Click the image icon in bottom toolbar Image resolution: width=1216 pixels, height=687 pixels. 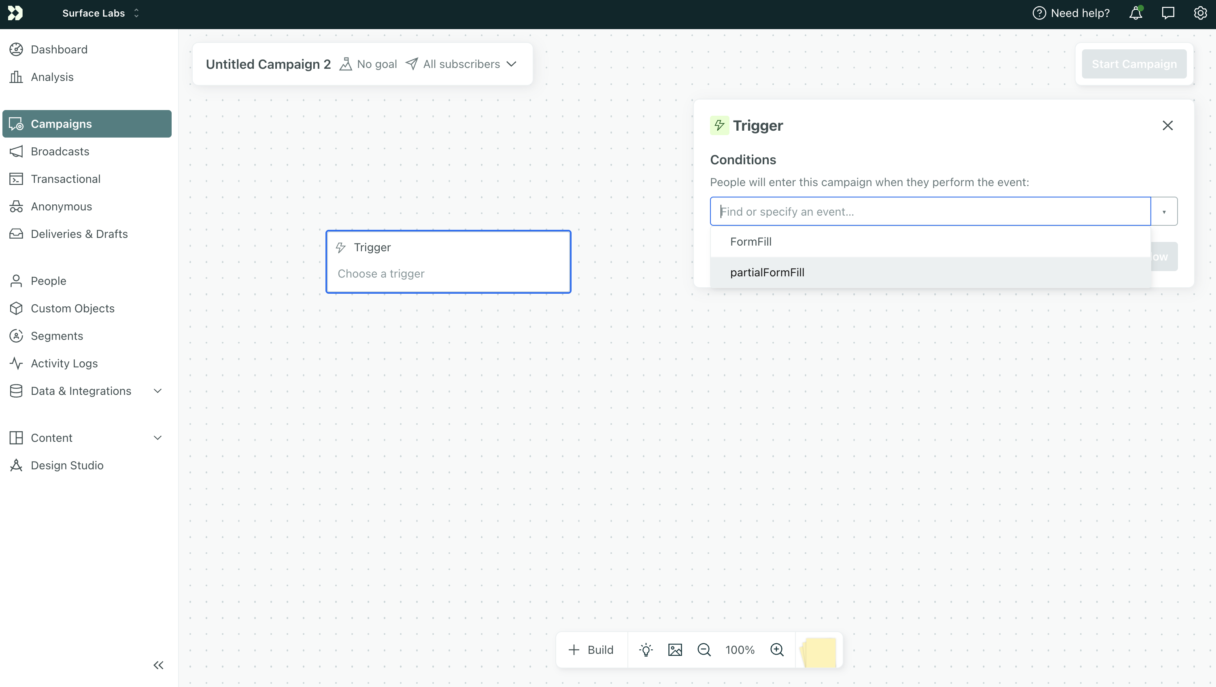[x=675, y=650]
